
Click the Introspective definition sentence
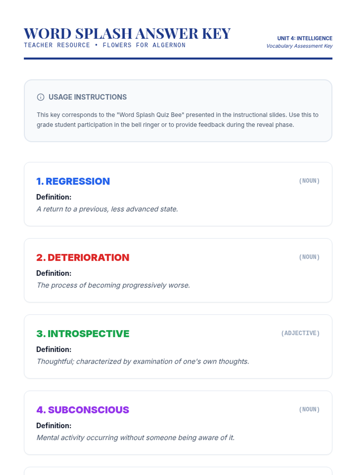point(143,361)
